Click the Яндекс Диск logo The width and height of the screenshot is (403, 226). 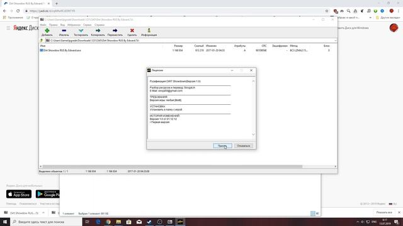(26, 28)
